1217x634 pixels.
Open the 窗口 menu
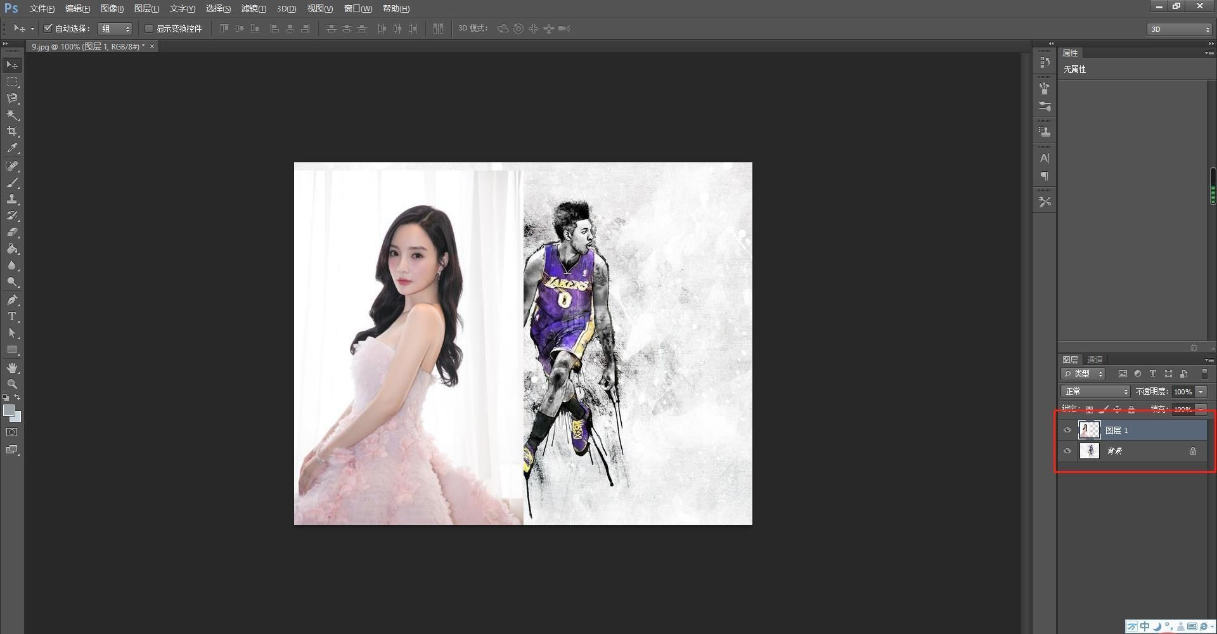point(357,8)
